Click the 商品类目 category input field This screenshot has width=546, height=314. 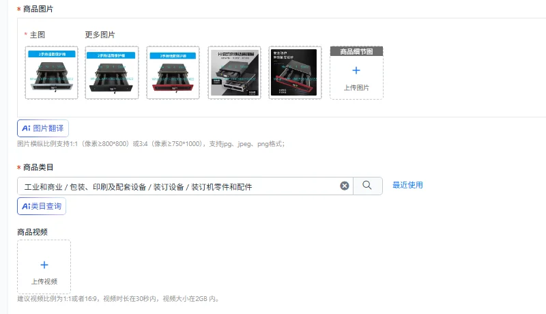tap(185, 186)
